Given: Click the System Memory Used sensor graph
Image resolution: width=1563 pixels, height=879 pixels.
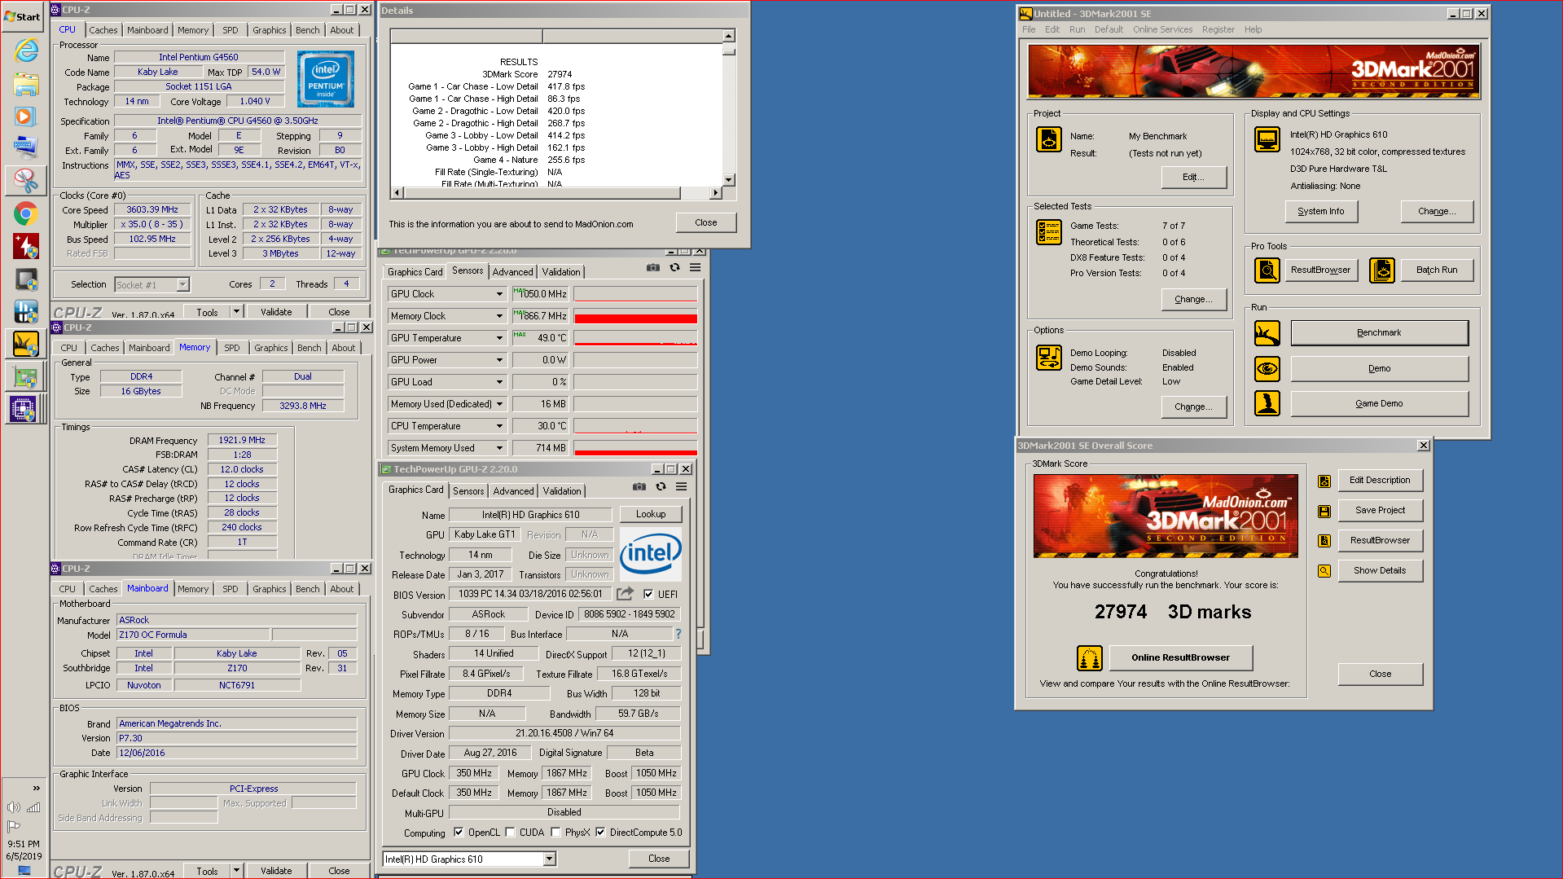Looking at the screenshot, I should click(x=635, y=448).
